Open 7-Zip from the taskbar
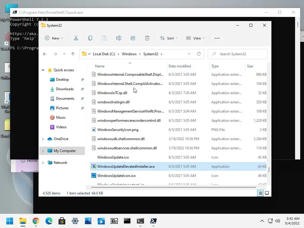This screenshot has height=228, width=304. [114, 221]
